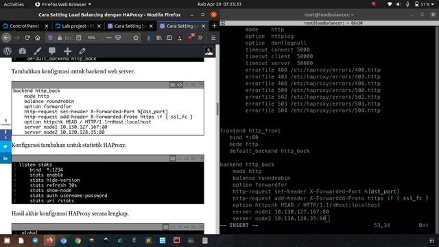Click 'server node2 10.130.128.35:80' in browser

point(64,132)
